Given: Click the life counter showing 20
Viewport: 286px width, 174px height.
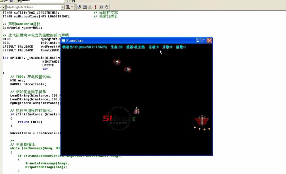Looking at the screenshot, I should [x=116, y=47].
